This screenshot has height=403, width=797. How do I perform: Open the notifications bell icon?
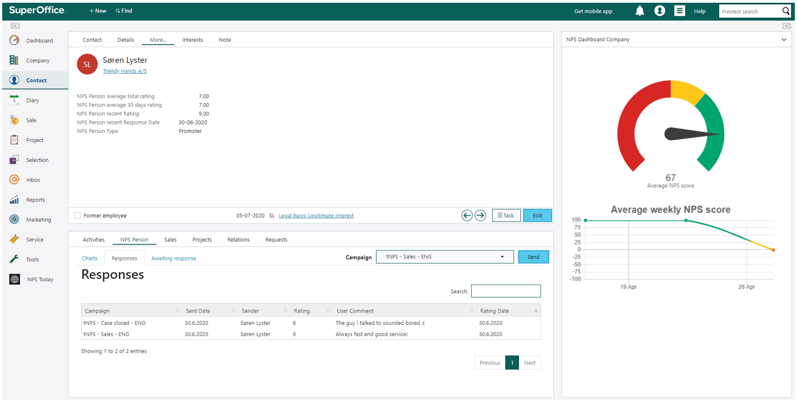tap(640, 11)
